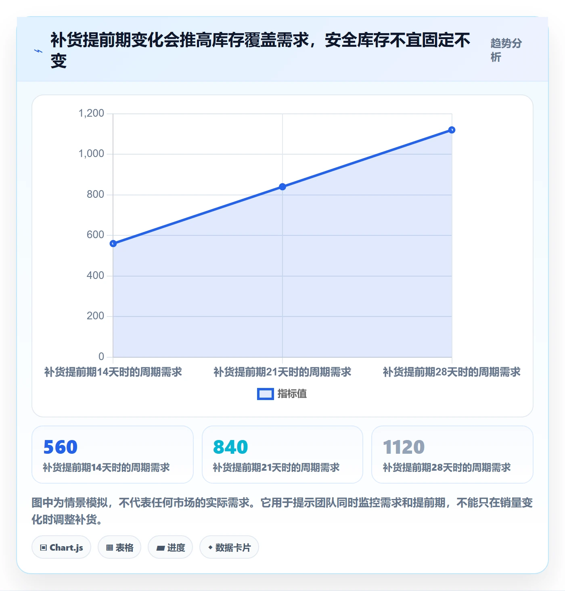This screenshot has width=565, height=591.
Task: Click x-axis label 补货提前期14天时的周期需求
Action: (x=113, y=372)
